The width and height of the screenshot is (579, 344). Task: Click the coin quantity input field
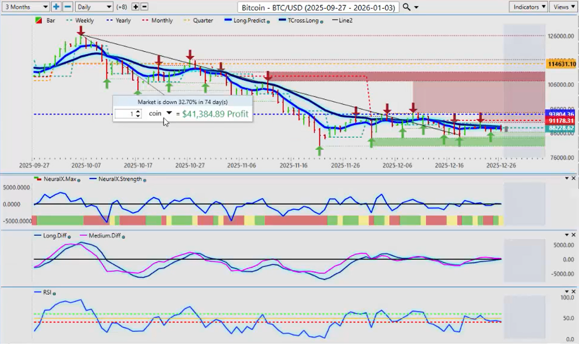coord(124,114)
